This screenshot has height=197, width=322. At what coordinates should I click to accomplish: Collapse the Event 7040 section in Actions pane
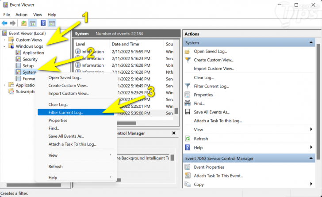click(x=311, y=158)
